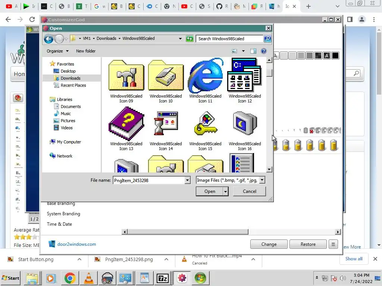Select Time & Date section in CustomizerGod
This screenshot has height=286, width=382.
[x=59, y=224]
